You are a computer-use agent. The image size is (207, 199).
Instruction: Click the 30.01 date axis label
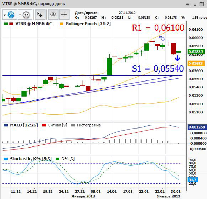176,192
